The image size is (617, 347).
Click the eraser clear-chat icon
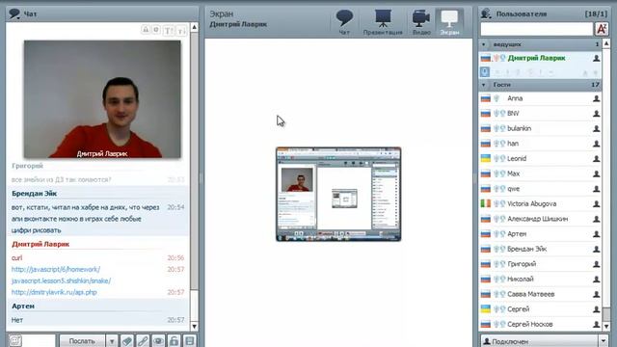(127, 340)
